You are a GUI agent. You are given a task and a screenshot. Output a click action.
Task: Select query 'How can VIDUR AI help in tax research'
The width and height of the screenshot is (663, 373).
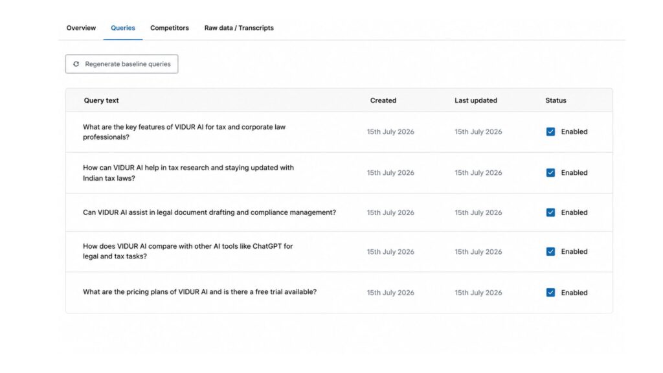(188, 173)
